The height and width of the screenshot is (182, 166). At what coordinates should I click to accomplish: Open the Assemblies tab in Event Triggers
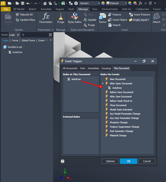coord(93,68)
